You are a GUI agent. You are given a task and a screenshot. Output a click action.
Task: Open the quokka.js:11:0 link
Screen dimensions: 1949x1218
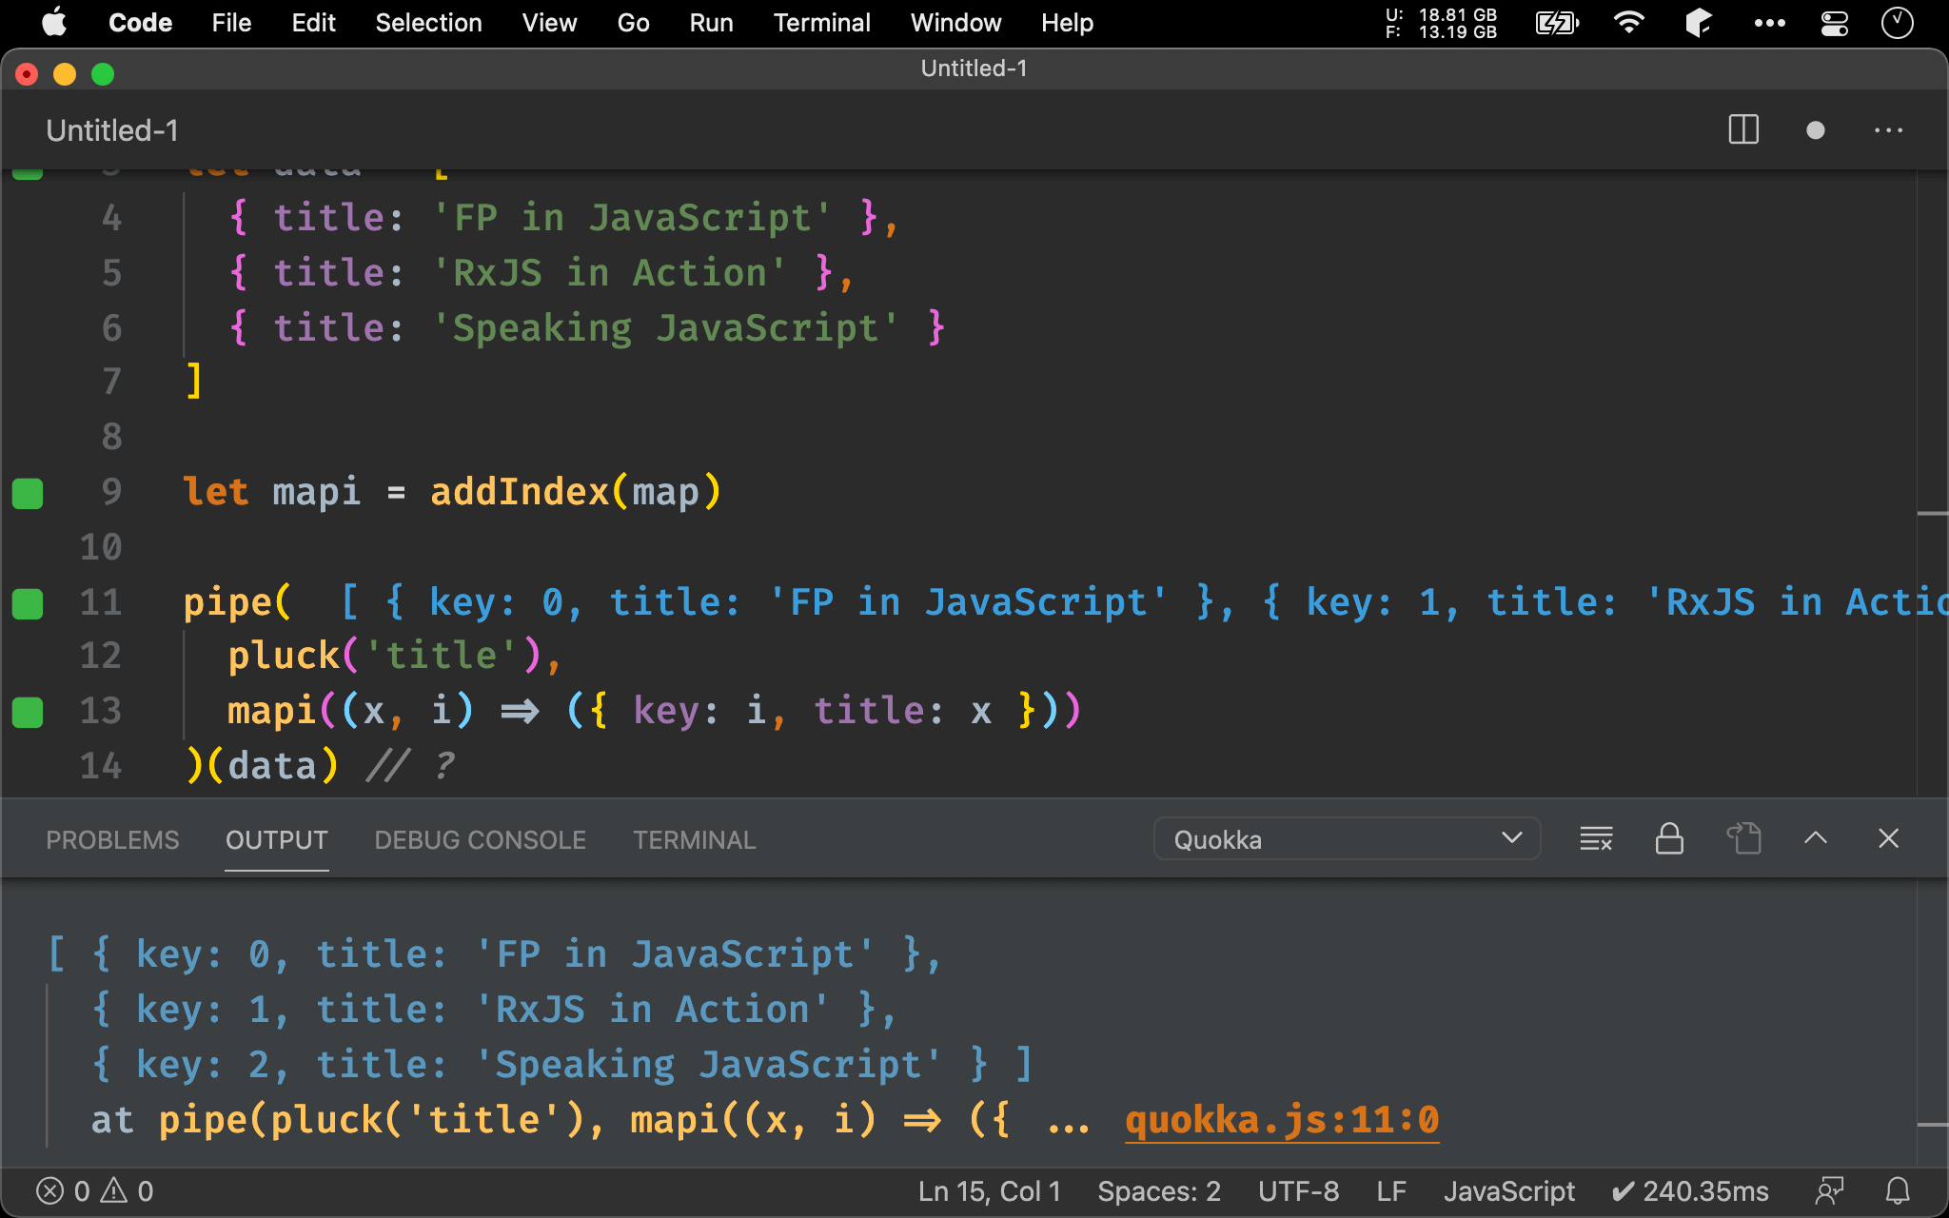(1281, 1120)
